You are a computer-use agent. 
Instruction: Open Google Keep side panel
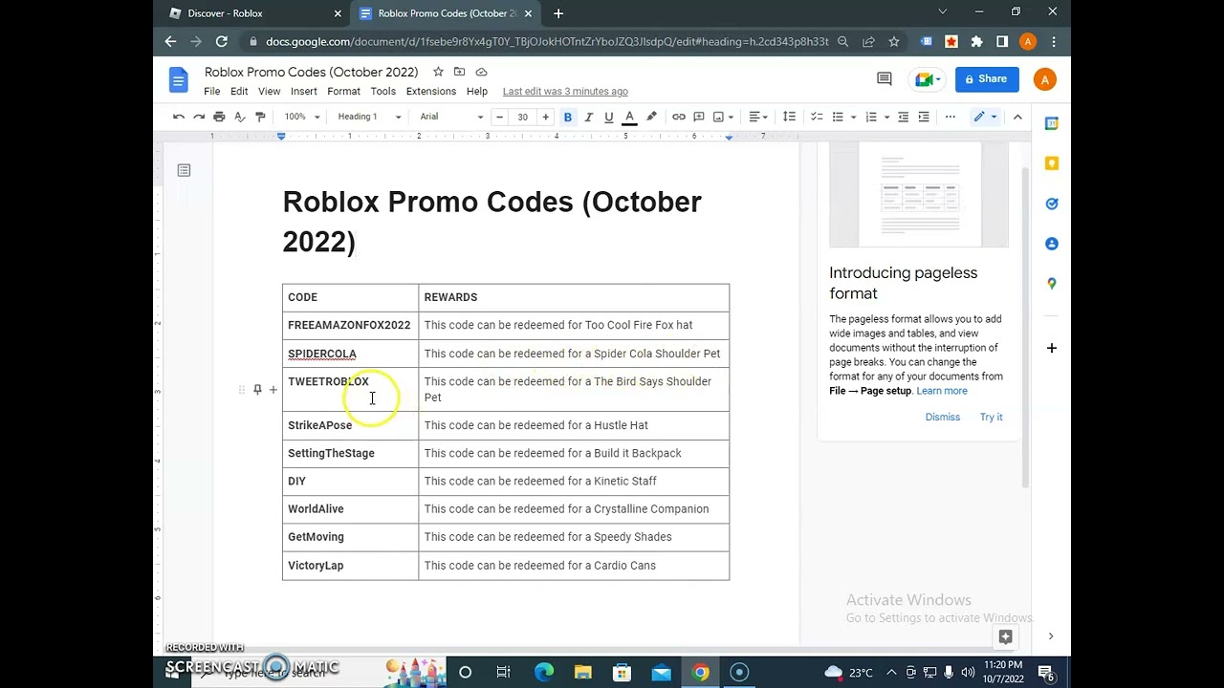[1052, 163]
